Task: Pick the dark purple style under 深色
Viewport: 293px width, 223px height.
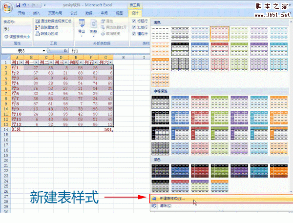Action: 239,171
